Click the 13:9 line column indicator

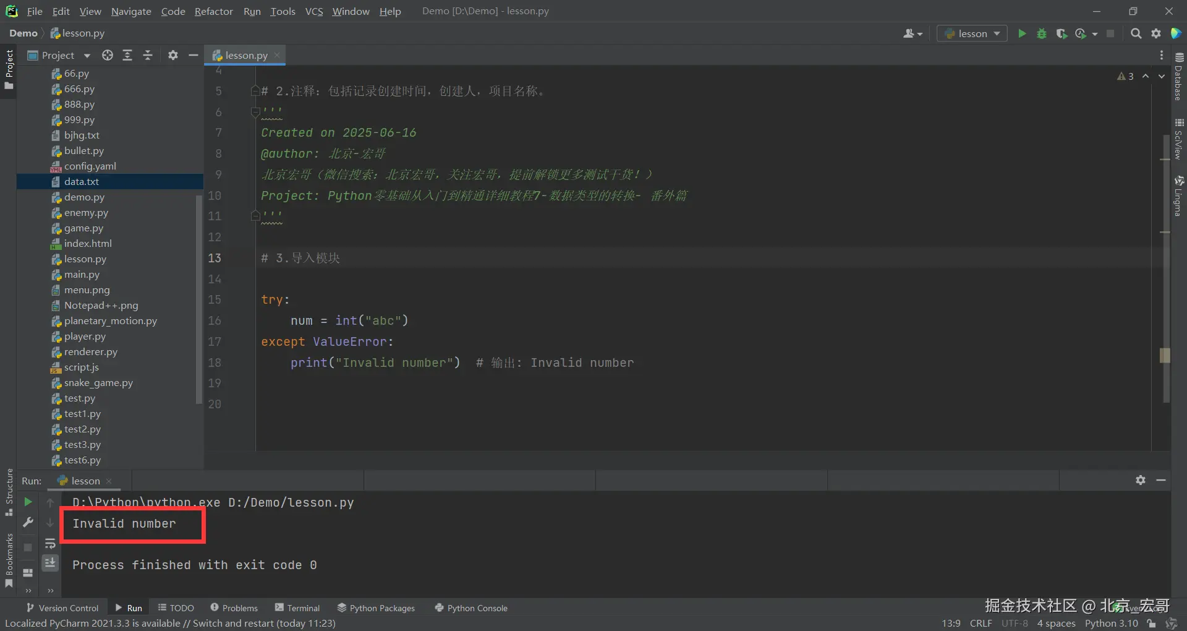coord(951,623)
